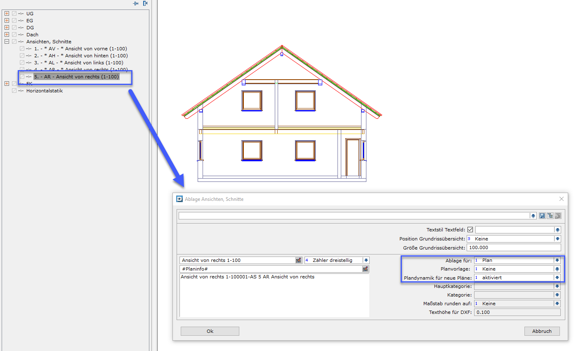Open the Planvorlage dropdown set to Keine
Image resolution: width=576 pixels, height=351 pixels.
click(x=557, y=269)
